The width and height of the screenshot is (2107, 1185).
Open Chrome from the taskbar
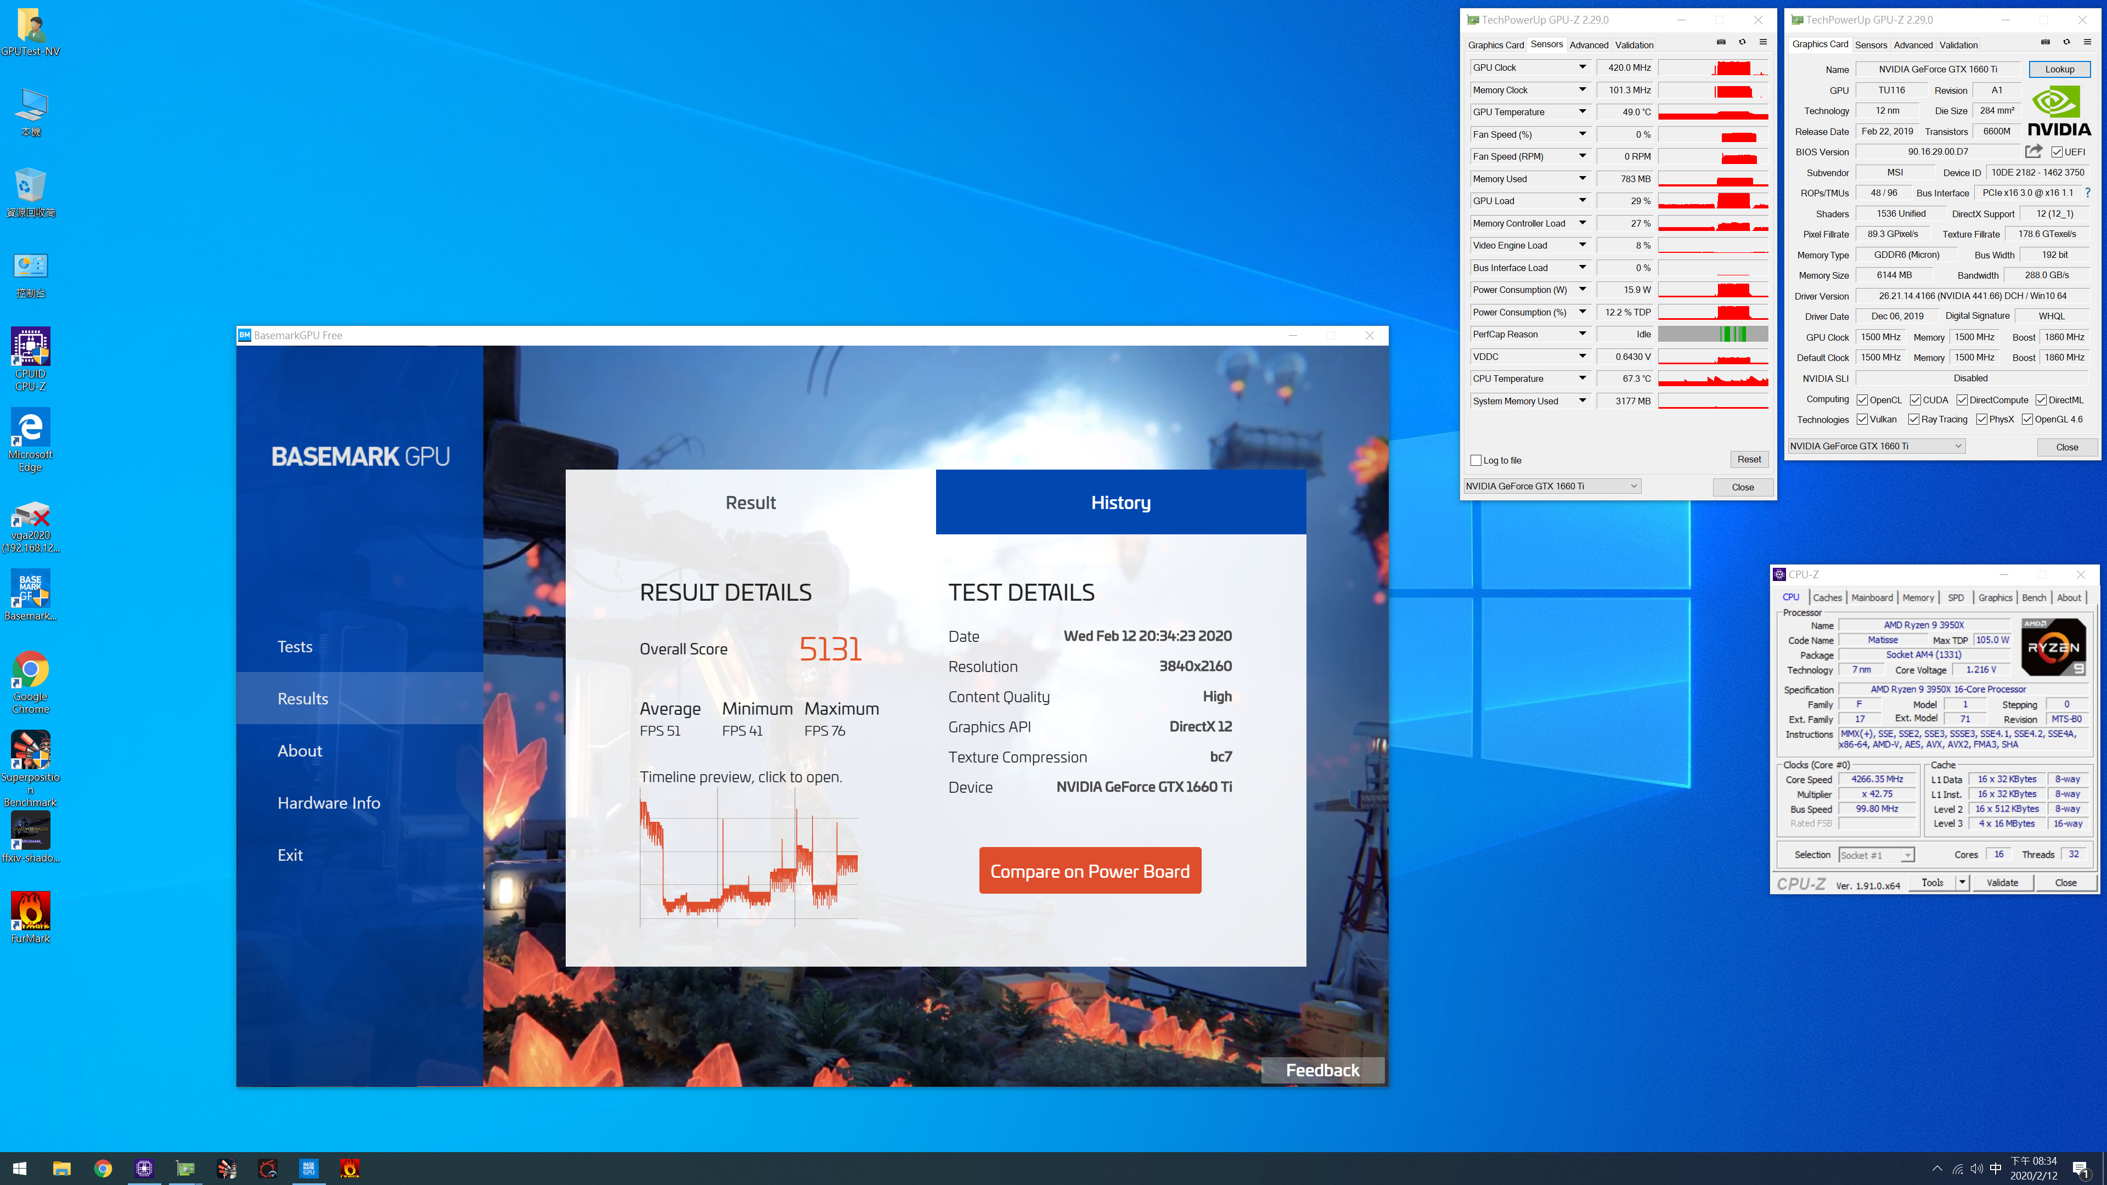[103, 1169]
